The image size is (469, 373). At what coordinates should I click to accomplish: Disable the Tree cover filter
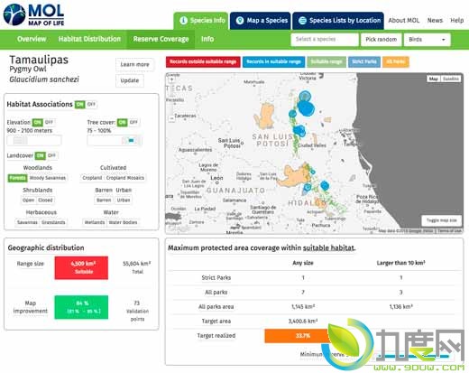133,122
